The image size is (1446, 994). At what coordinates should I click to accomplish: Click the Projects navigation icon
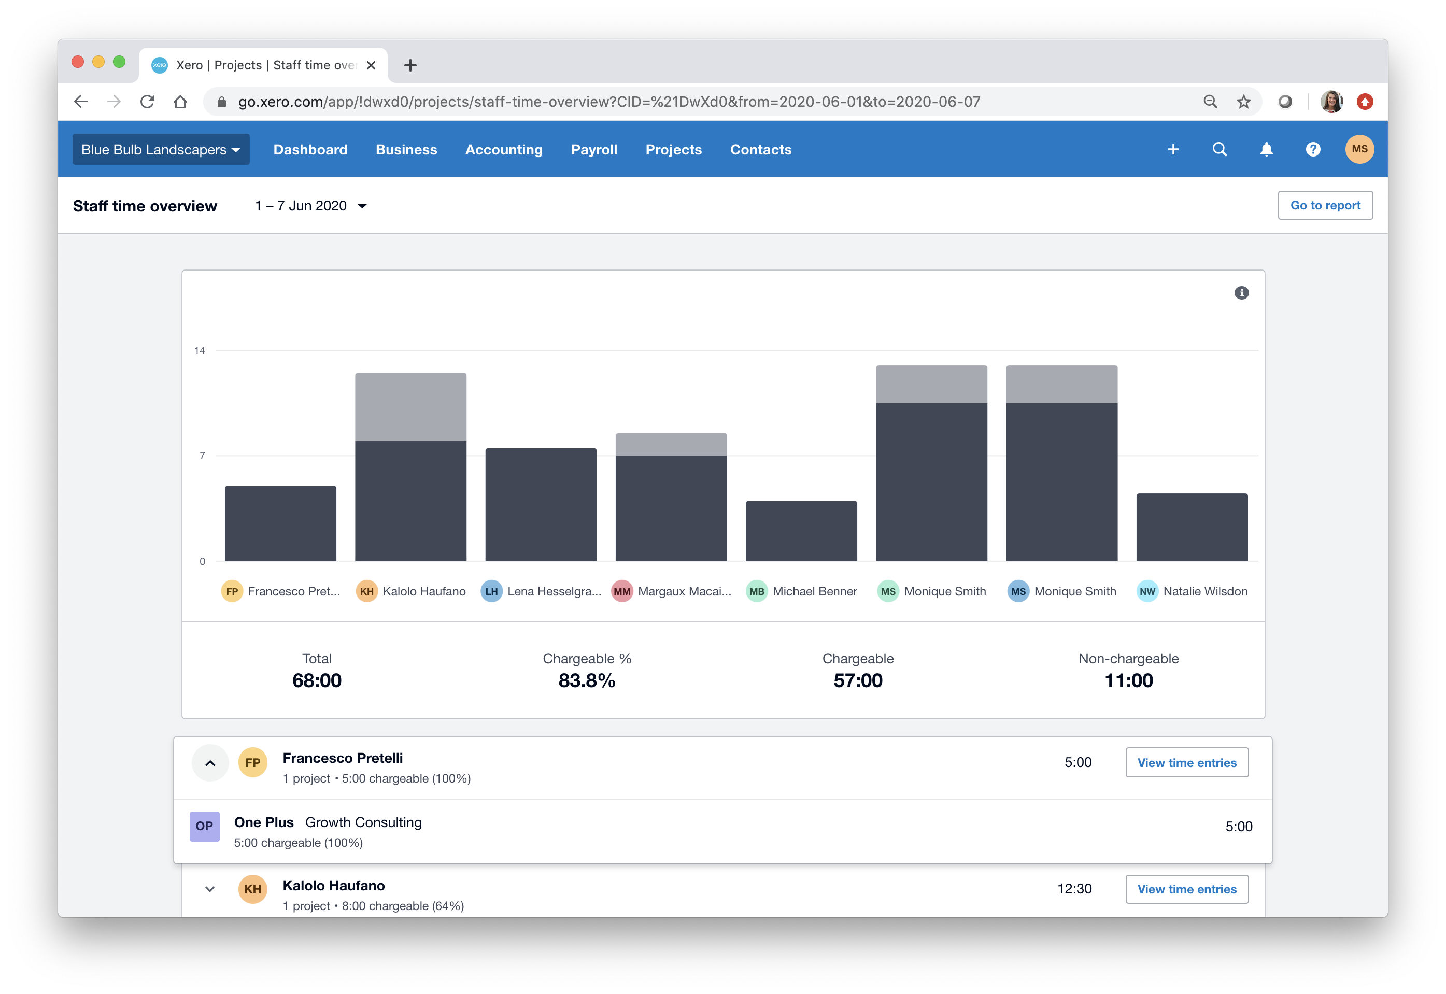pos(672,149)
